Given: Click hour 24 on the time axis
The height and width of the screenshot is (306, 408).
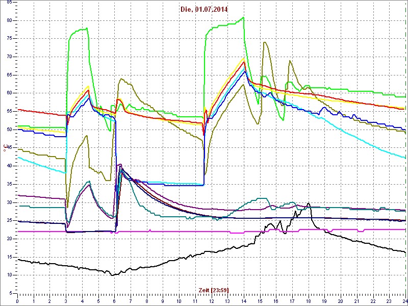Looking at the screenshot, I should point(404,301).
